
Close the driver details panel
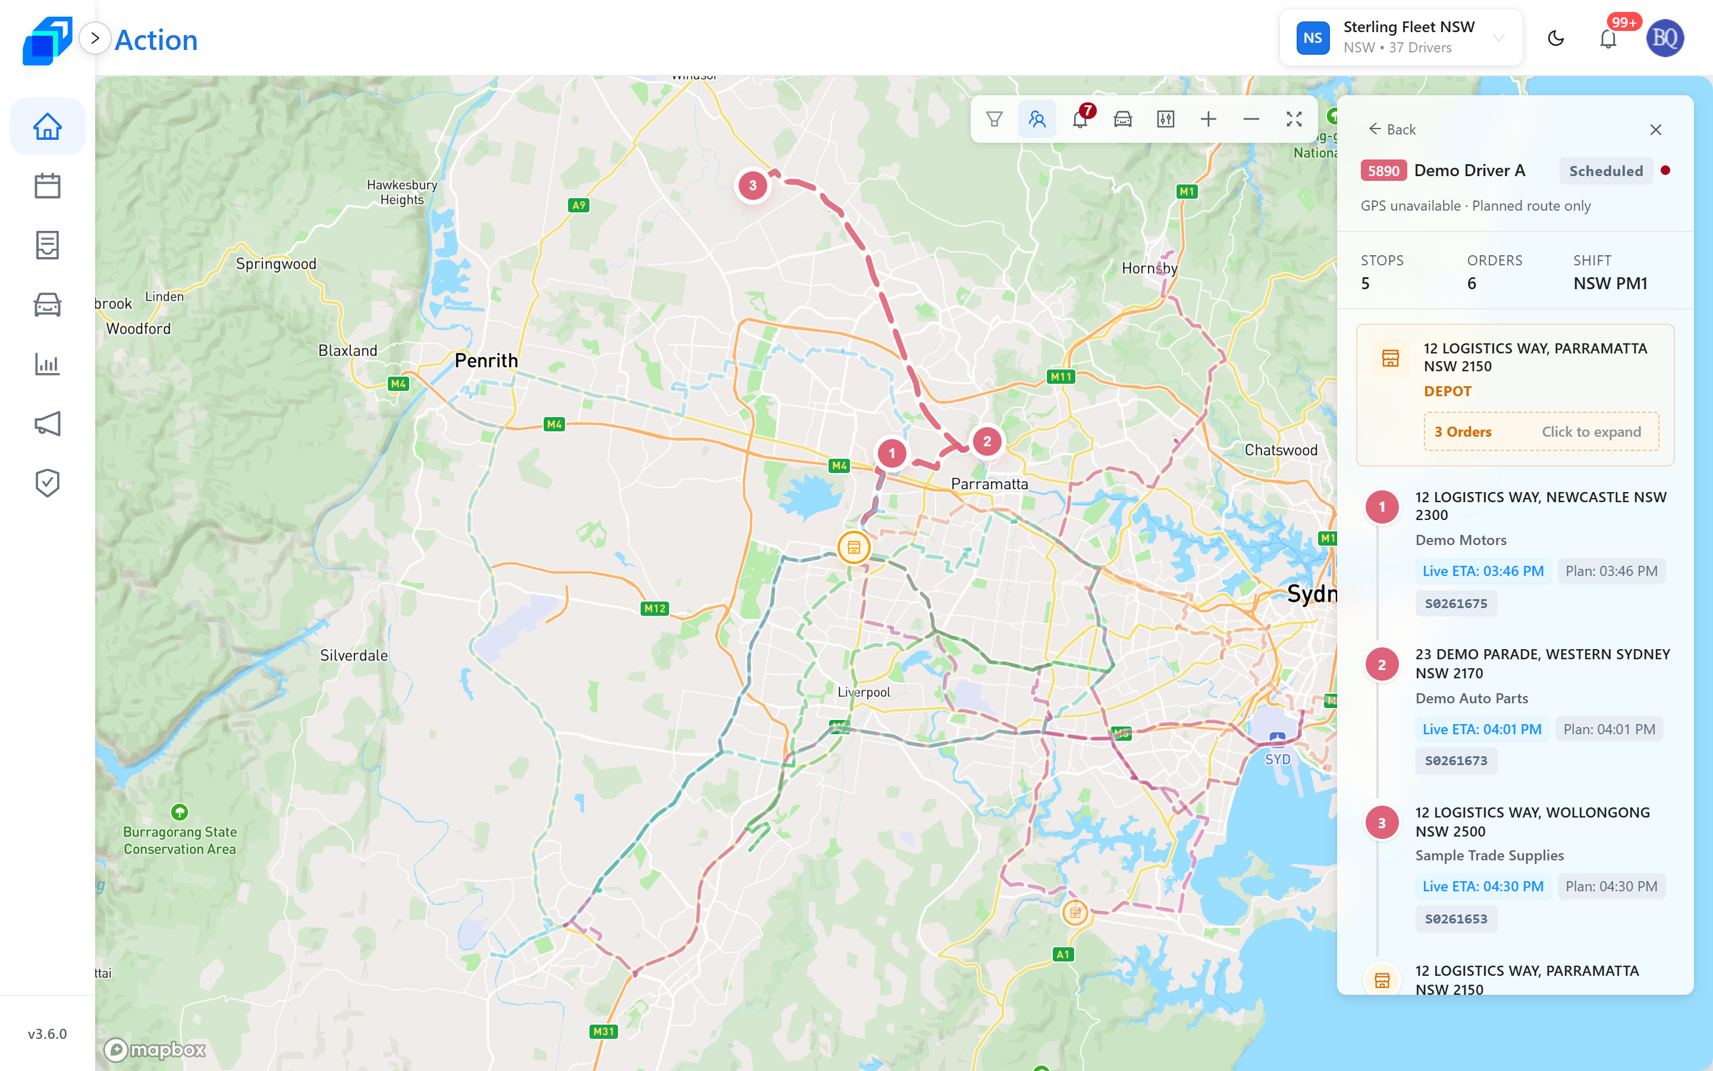point(1655,130)
